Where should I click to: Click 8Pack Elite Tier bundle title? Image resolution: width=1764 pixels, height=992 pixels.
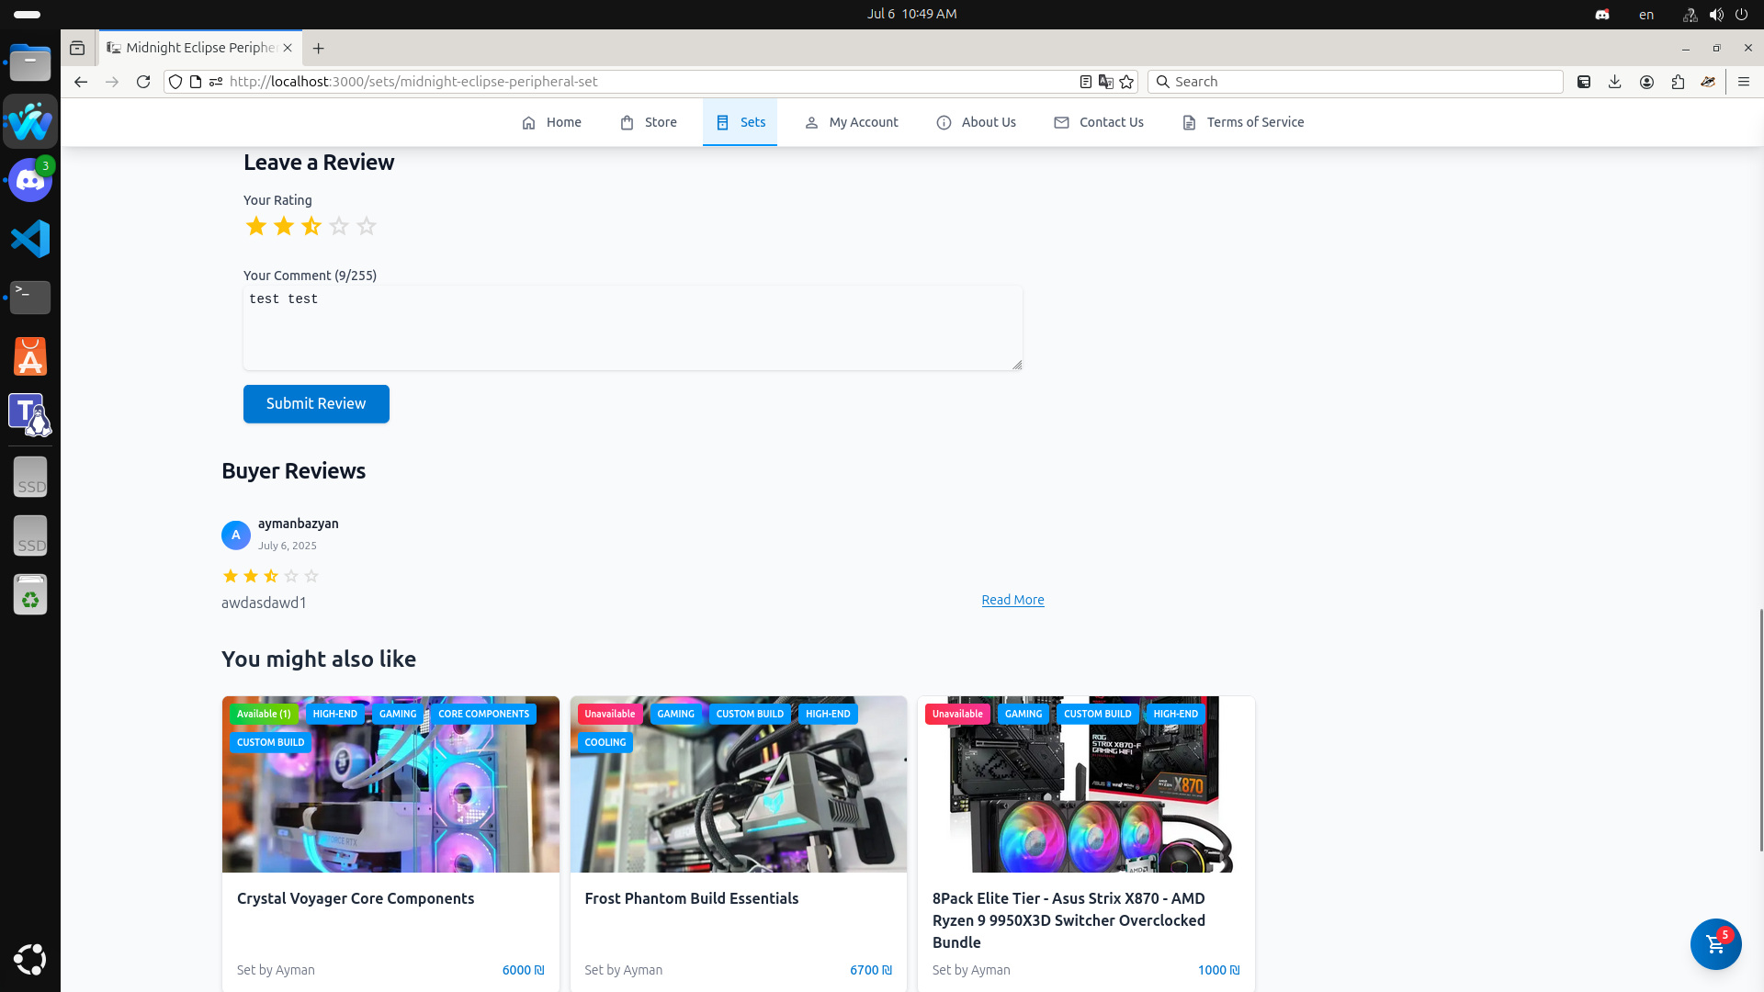coord(1069,920)
